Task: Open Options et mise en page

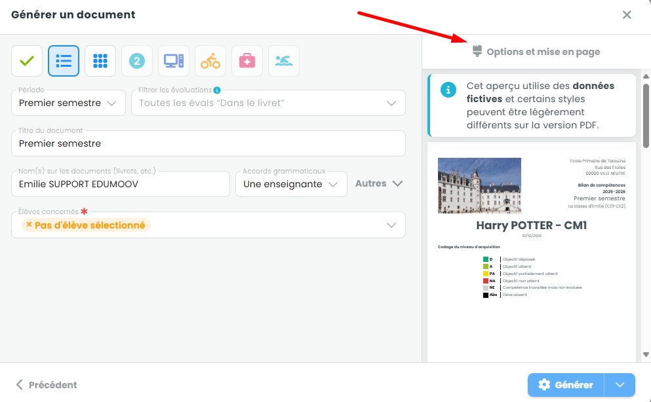Action: point(536,52)
